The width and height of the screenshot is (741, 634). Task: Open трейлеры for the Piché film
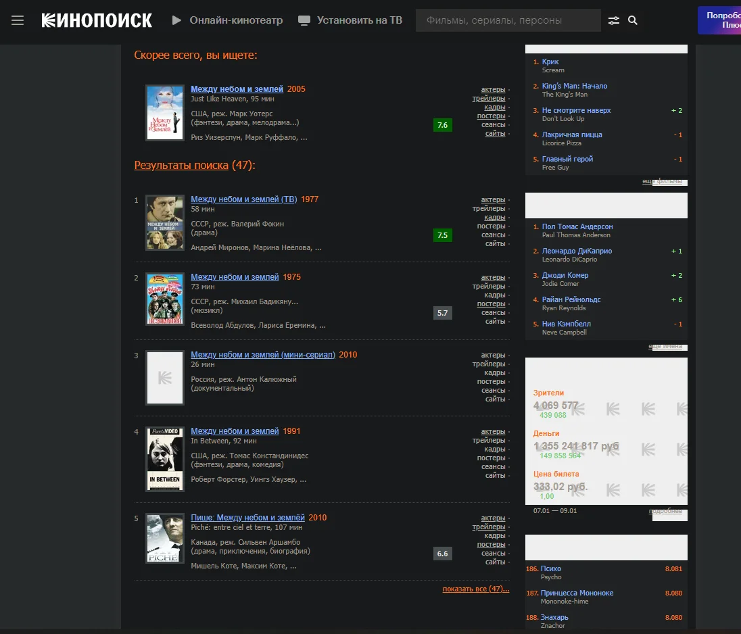click(489, 527)
